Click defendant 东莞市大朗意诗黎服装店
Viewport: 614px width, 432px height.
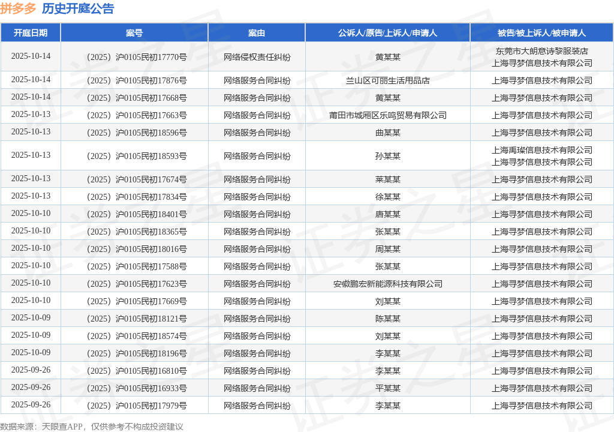pos(542,52)
